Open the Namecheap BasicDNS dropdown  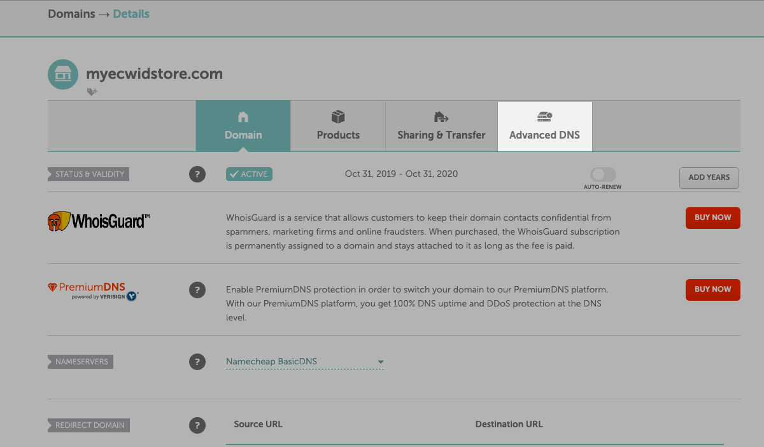[x=304, y=361]
